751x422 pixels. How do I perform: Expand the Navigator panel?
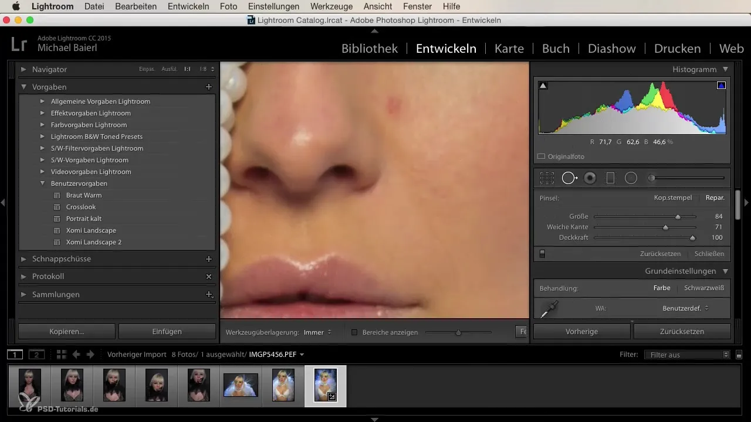[23, 69]
